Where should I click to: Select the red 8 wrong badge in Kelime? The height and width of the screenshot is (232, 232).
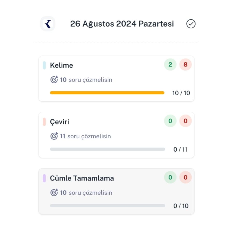[185, 64]
